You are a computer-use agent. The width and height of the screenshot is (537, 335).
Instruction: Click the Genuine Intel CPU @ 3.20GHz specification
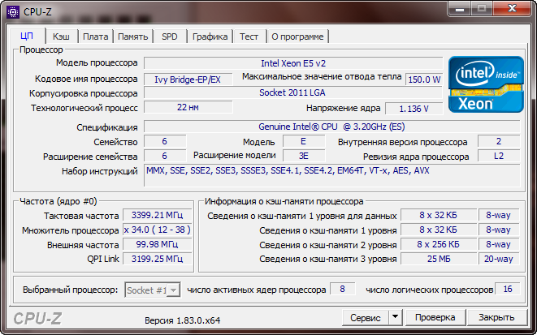pos(331,127)
